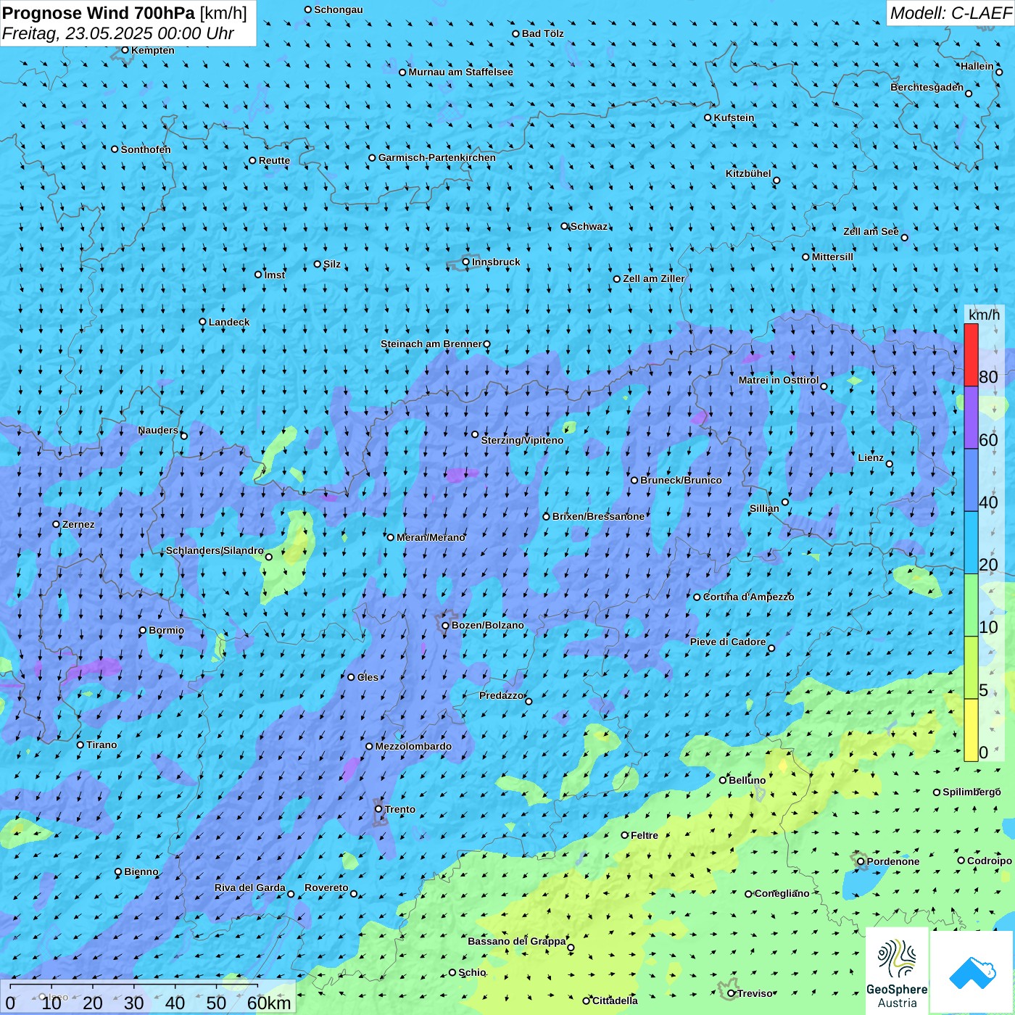Viewport: 1015px width, 1015px height.
Task: Click the Kempten location marker
Action: coord(125,50)
